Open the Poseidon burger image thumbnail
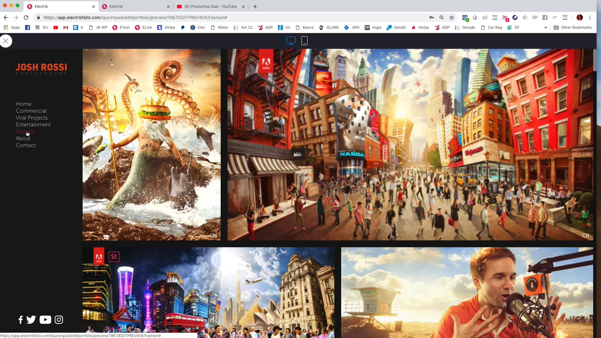The width and height of the screenshot is (601, 338). (x=152, y=145)
